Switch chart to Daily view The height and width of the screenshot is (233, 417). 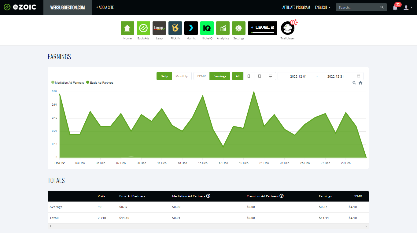164,76
